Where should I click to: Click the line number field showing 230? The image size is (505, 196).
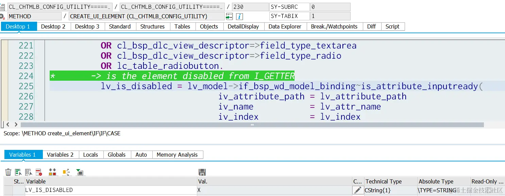(x=250, y=7)
